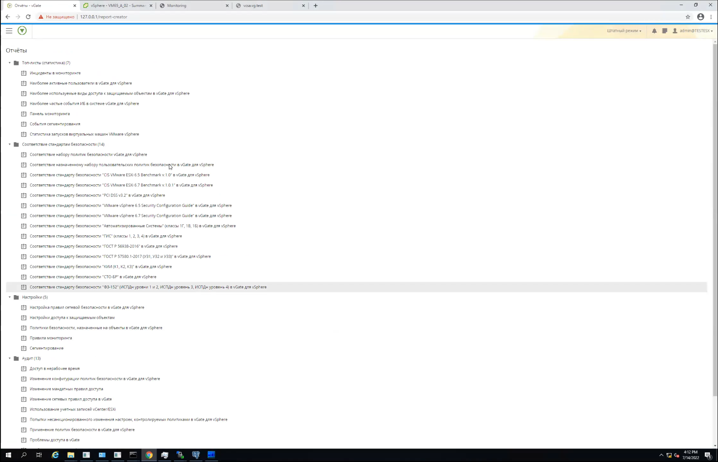The image size is (718, 462).
Task: Show hidden system tray icons
Action: tap(661, 455)
